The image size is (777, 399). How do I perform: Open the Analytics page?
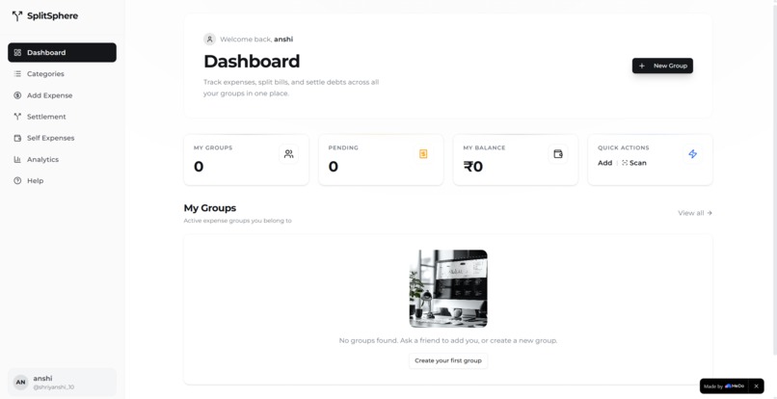click(62, 160)
